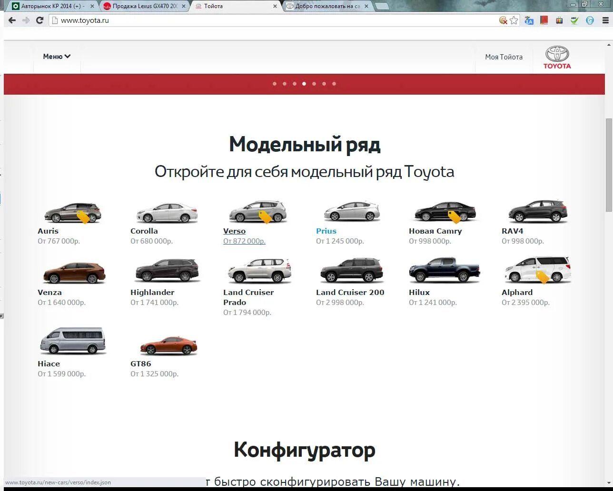Click the RAV4 model name link
The height and width of the screenshot is (491, 613).
tap(513, 231)
